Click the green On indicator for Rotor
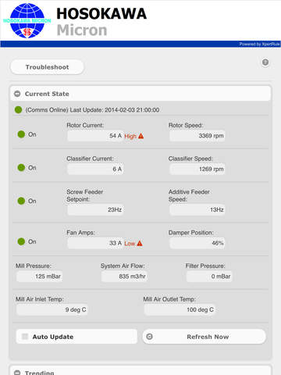 pyautogui.click(x=21, y=134)
